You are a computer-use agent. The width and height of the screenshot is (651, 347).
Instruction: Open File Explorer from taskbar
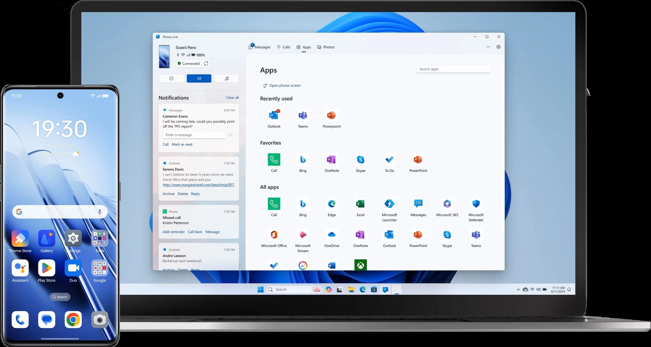pos(351,289)
